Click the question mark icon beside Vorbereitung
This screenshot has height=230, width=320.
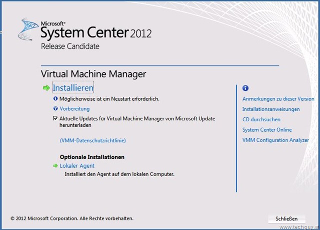pos(55,109)
